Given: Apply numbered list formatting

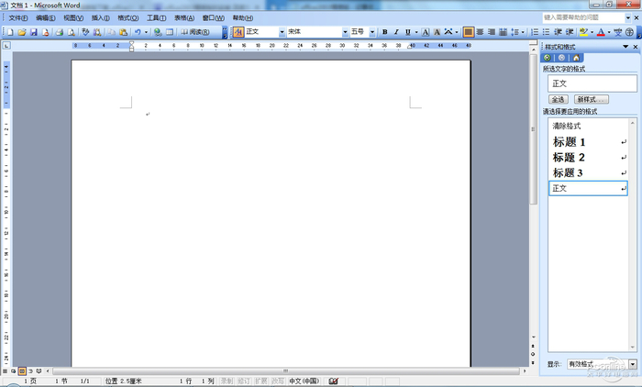Looking at the screenshot, I should 535,32.
